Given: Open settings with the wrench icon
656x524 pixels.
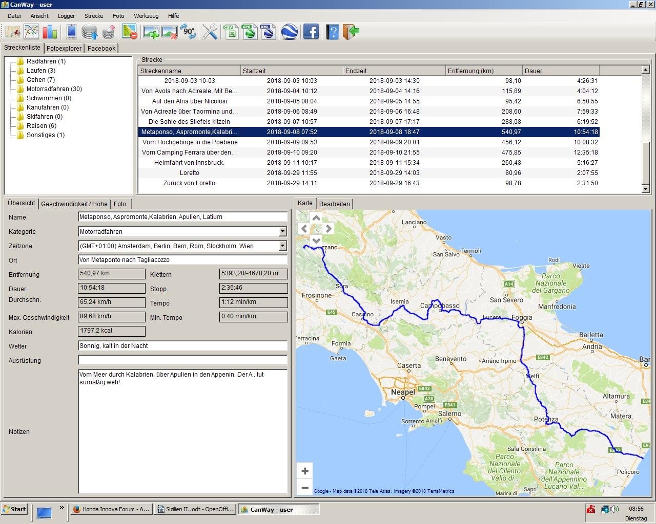Looking at the screenshot, I should (210, 32).
